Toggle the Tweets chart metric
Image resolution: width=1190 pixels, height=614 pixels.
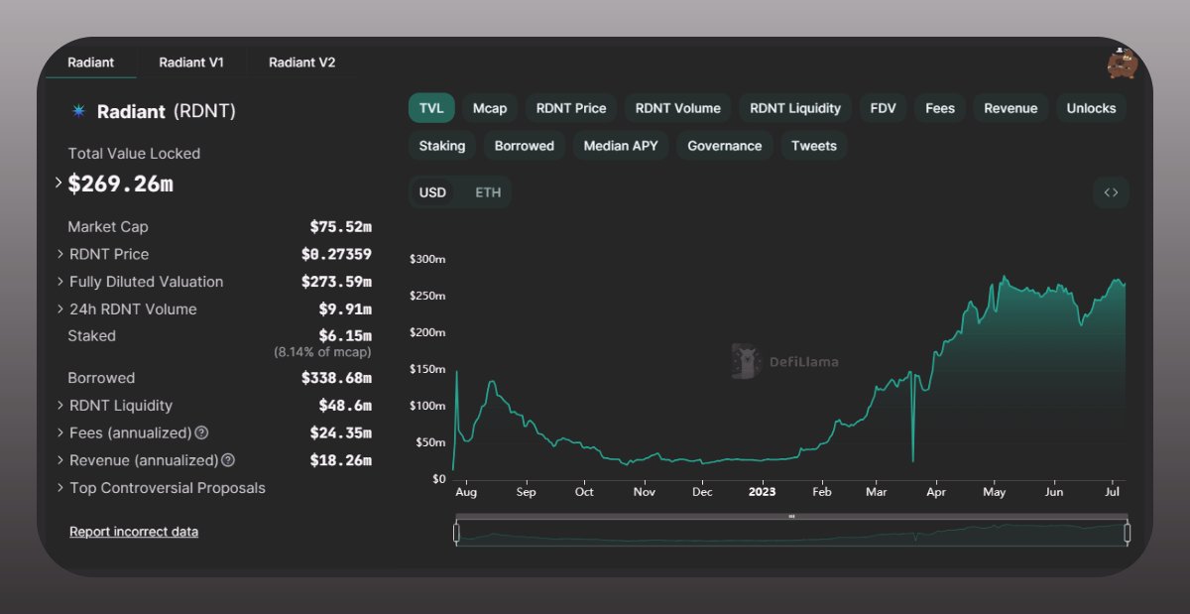coord(814,146)
